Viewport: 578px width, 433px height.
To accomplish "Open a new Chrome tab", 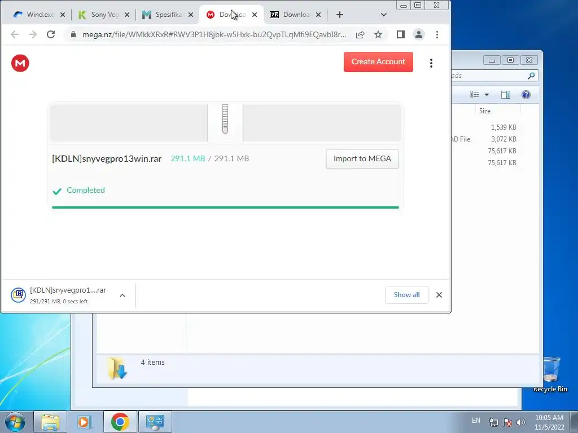I will pyautogui.click(x=339, y=15).
